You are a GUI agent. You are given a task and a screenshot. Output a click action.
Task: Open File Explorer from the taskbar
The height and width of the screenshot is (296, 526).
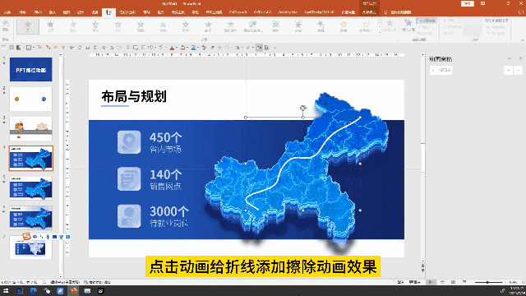[x=87, y=291]
